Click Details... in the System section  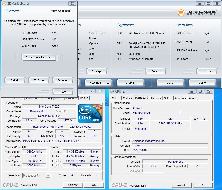point(157,71)
